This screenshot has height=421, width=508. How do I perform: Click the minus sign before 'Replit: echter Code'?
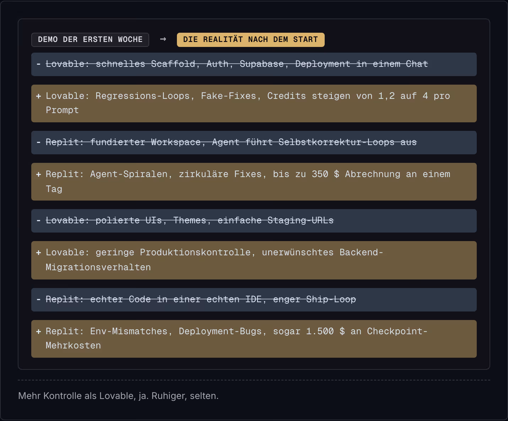pyautogui.click(x=38, y=299)
